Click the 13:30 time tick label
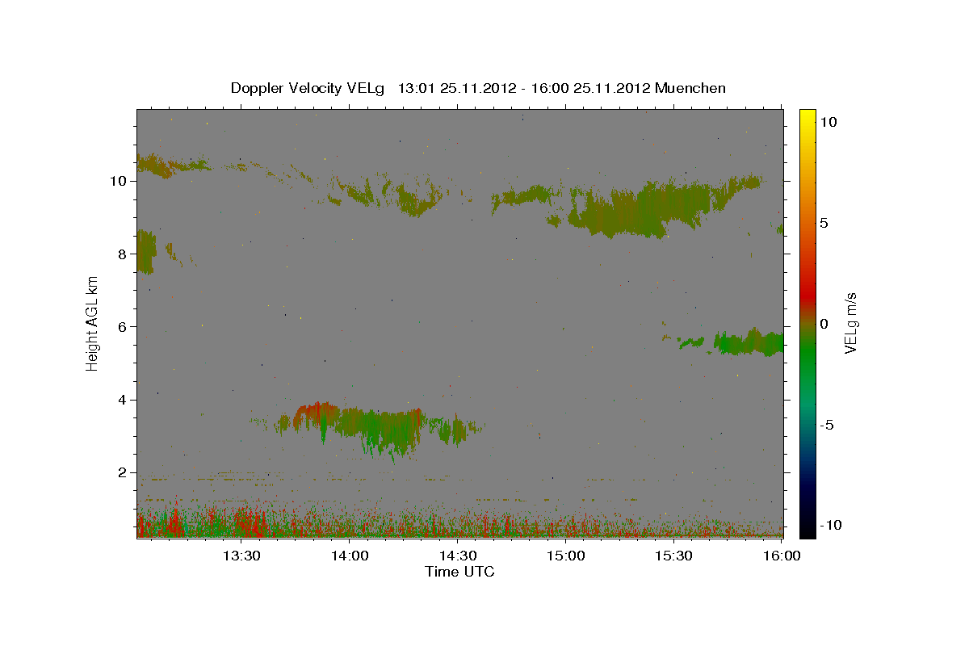The image size is (969, 646). coord(241,556)
